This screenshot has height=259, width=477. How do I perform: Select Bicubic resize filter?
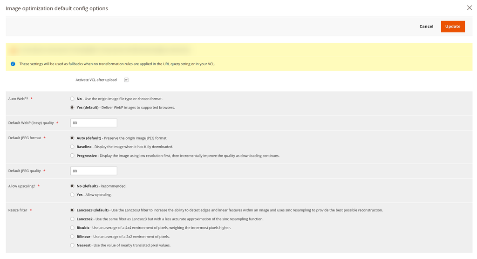pos(72,228)
